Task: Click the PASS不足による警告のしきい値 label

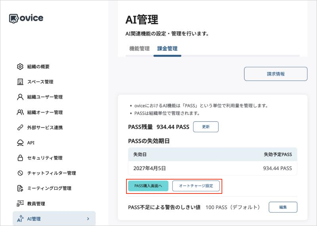Action: [x=164, y=207]
